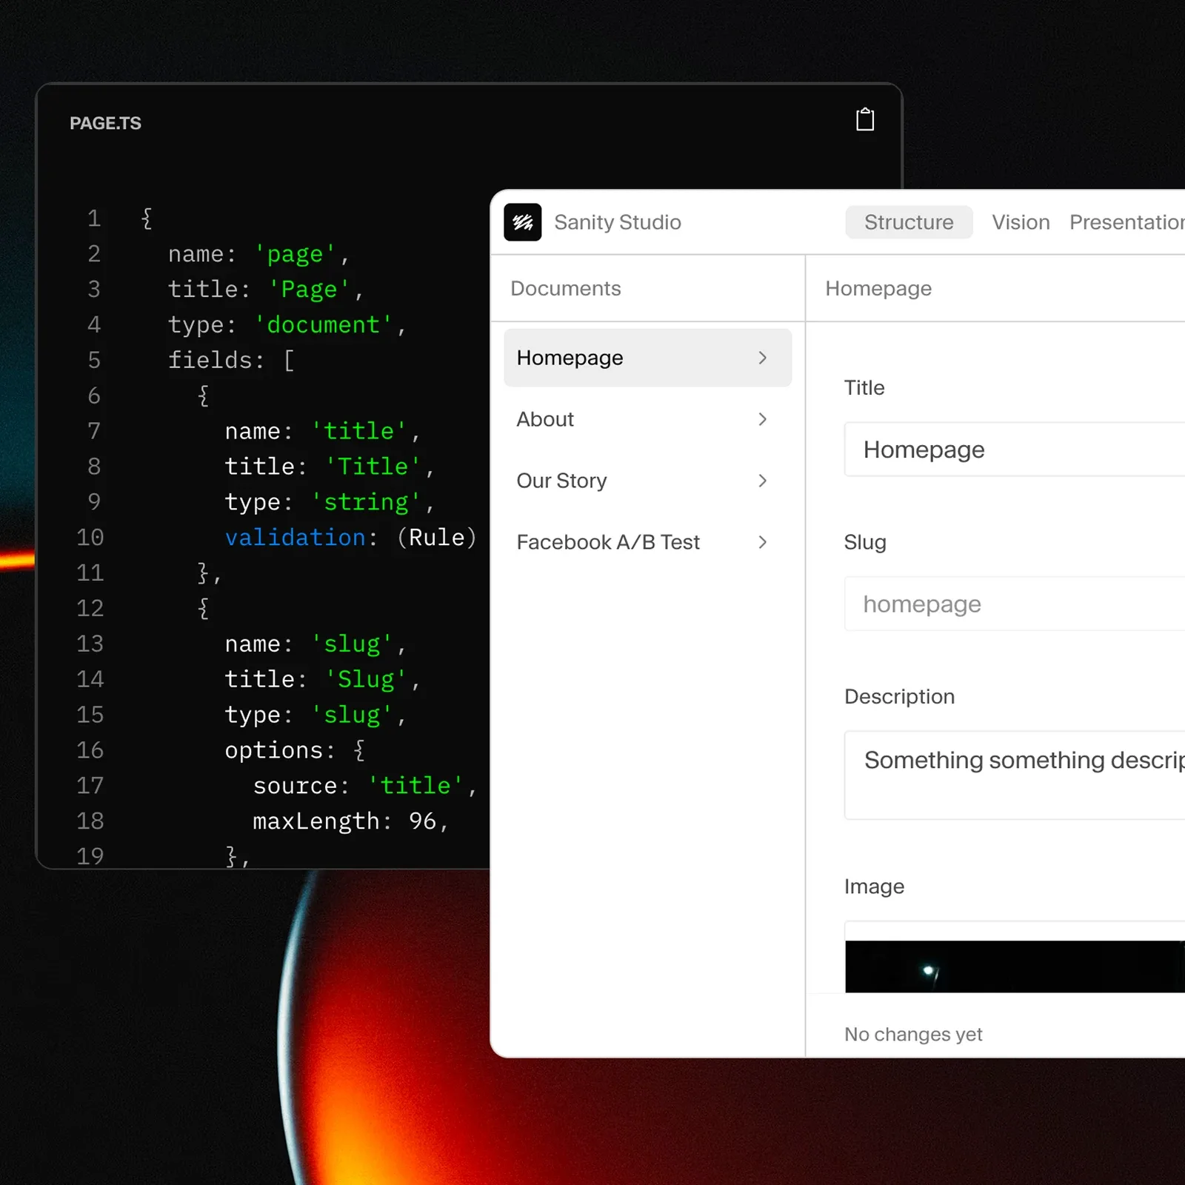
Task: Expand the About row chevron
Action: point(762,419)
